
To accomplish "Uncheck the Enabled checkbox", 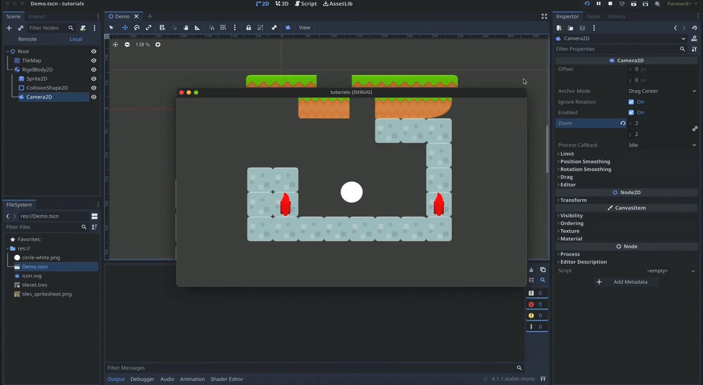I will 631,113.
